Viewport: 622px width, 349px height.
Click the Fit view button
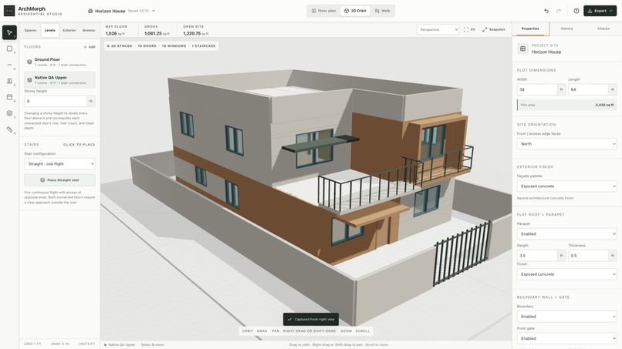pyautogui.click(x=470, y=30)
